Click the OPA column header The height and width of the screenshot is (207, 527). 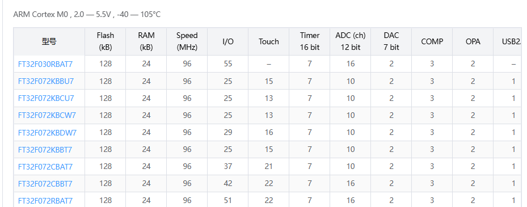click(x=473, y=41)
